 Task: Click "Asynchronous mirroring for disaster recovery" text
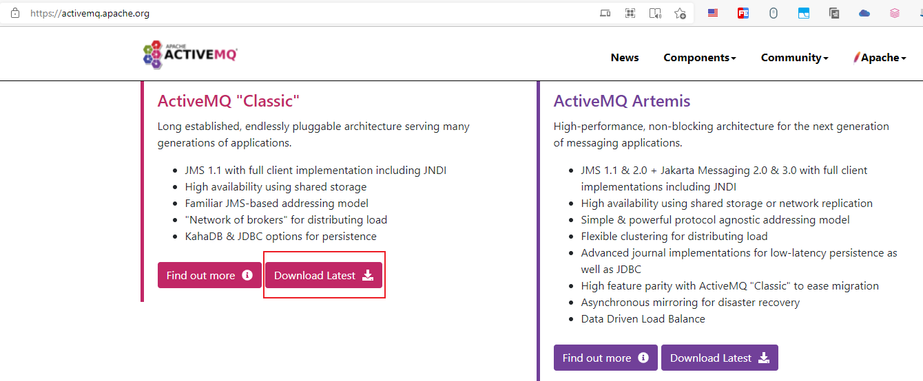pos(691,303)
